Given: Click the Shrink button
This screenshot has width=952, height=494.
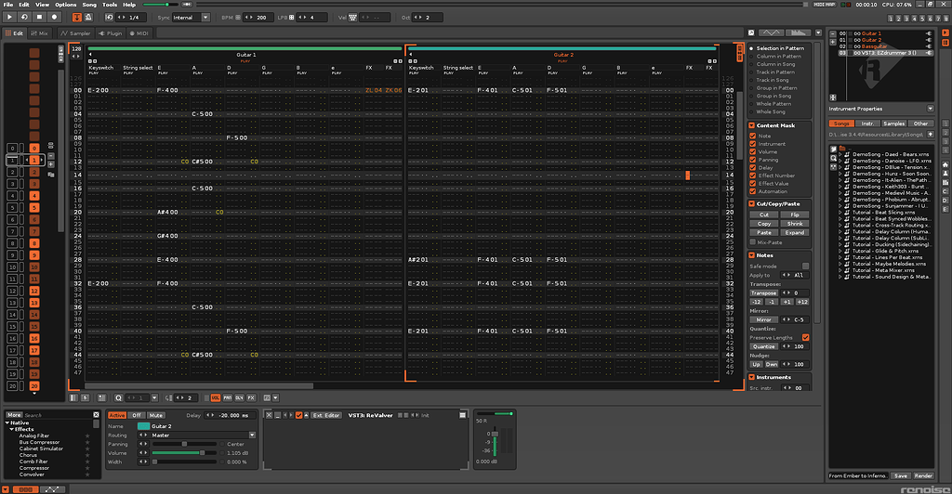Looking at the screenshot, I should pyautogui.click(x=794, y=224).
